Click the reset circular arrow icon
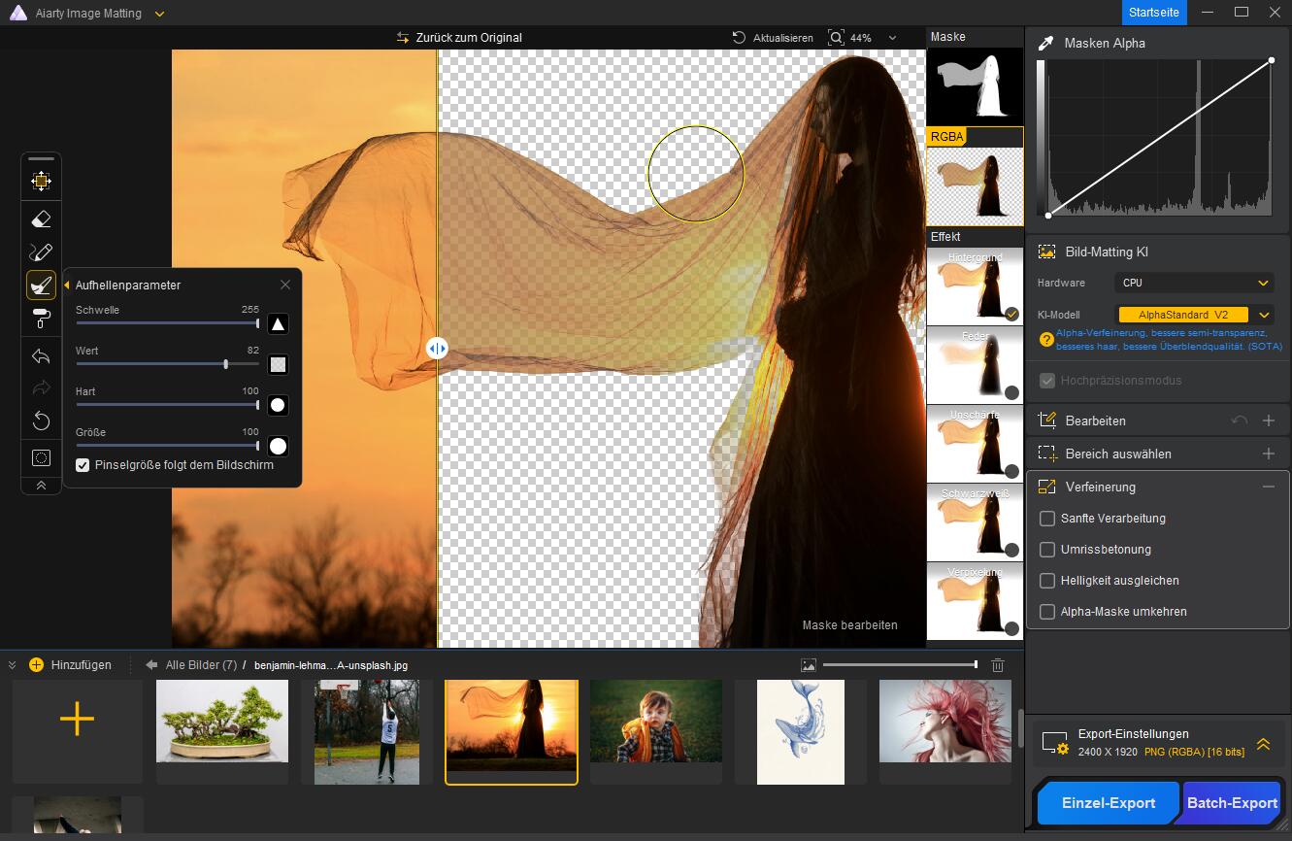Screen dimensions: 1292x841 (x=41, y=420)
